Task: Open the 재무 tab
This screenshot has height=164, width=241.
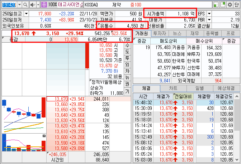Action: 195,33
